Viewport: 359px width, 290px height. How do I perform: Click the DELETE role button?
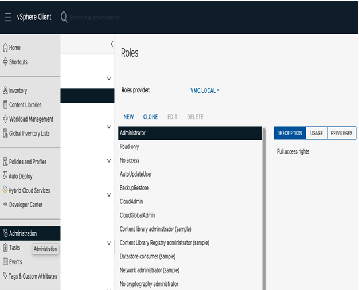pyautogui.click(x=195, y=117)
